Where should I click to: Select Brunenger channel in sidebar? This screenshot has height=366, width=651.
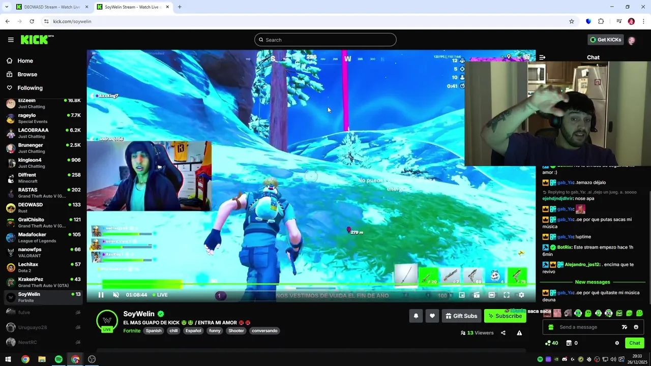coord(43,148)
